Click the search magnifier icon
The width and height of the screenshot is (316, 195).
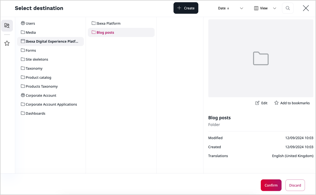[x=288, y=8]
